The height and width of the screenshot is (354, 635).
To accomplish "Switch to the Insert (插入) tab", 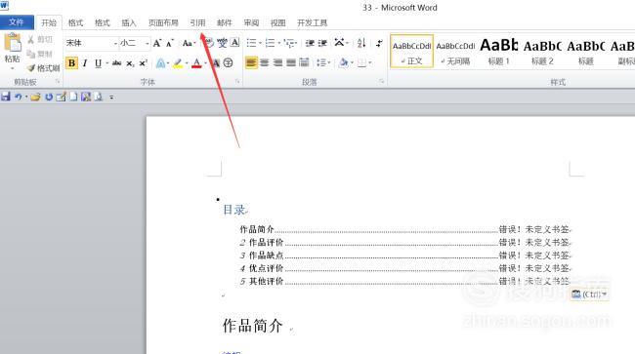I will 129,22.
